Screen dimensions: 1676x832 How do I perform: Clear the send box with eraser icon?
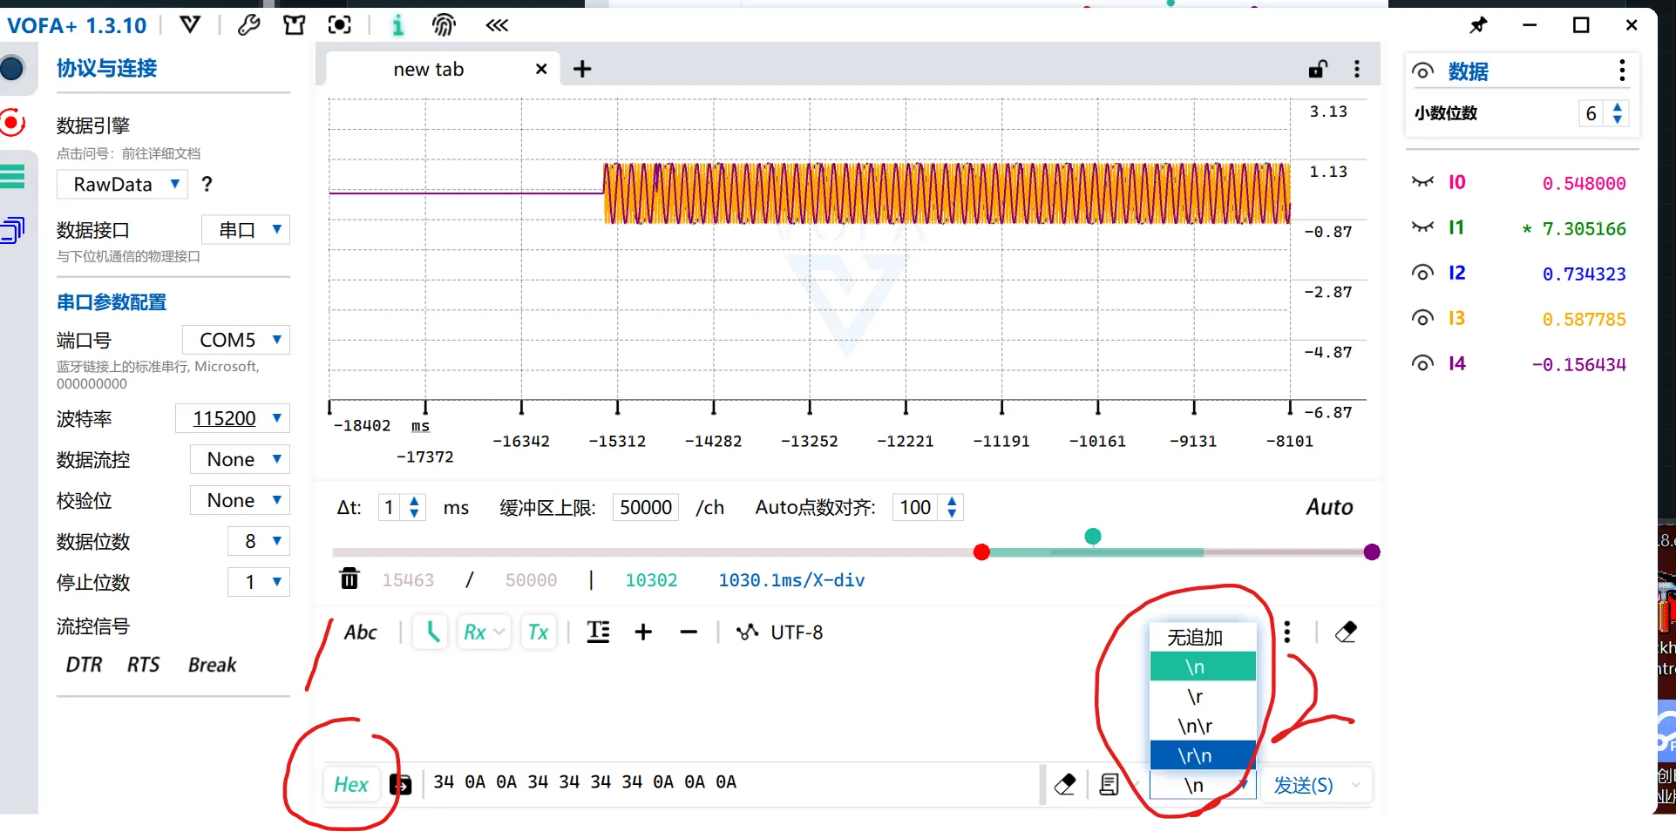coord(1065,784)
